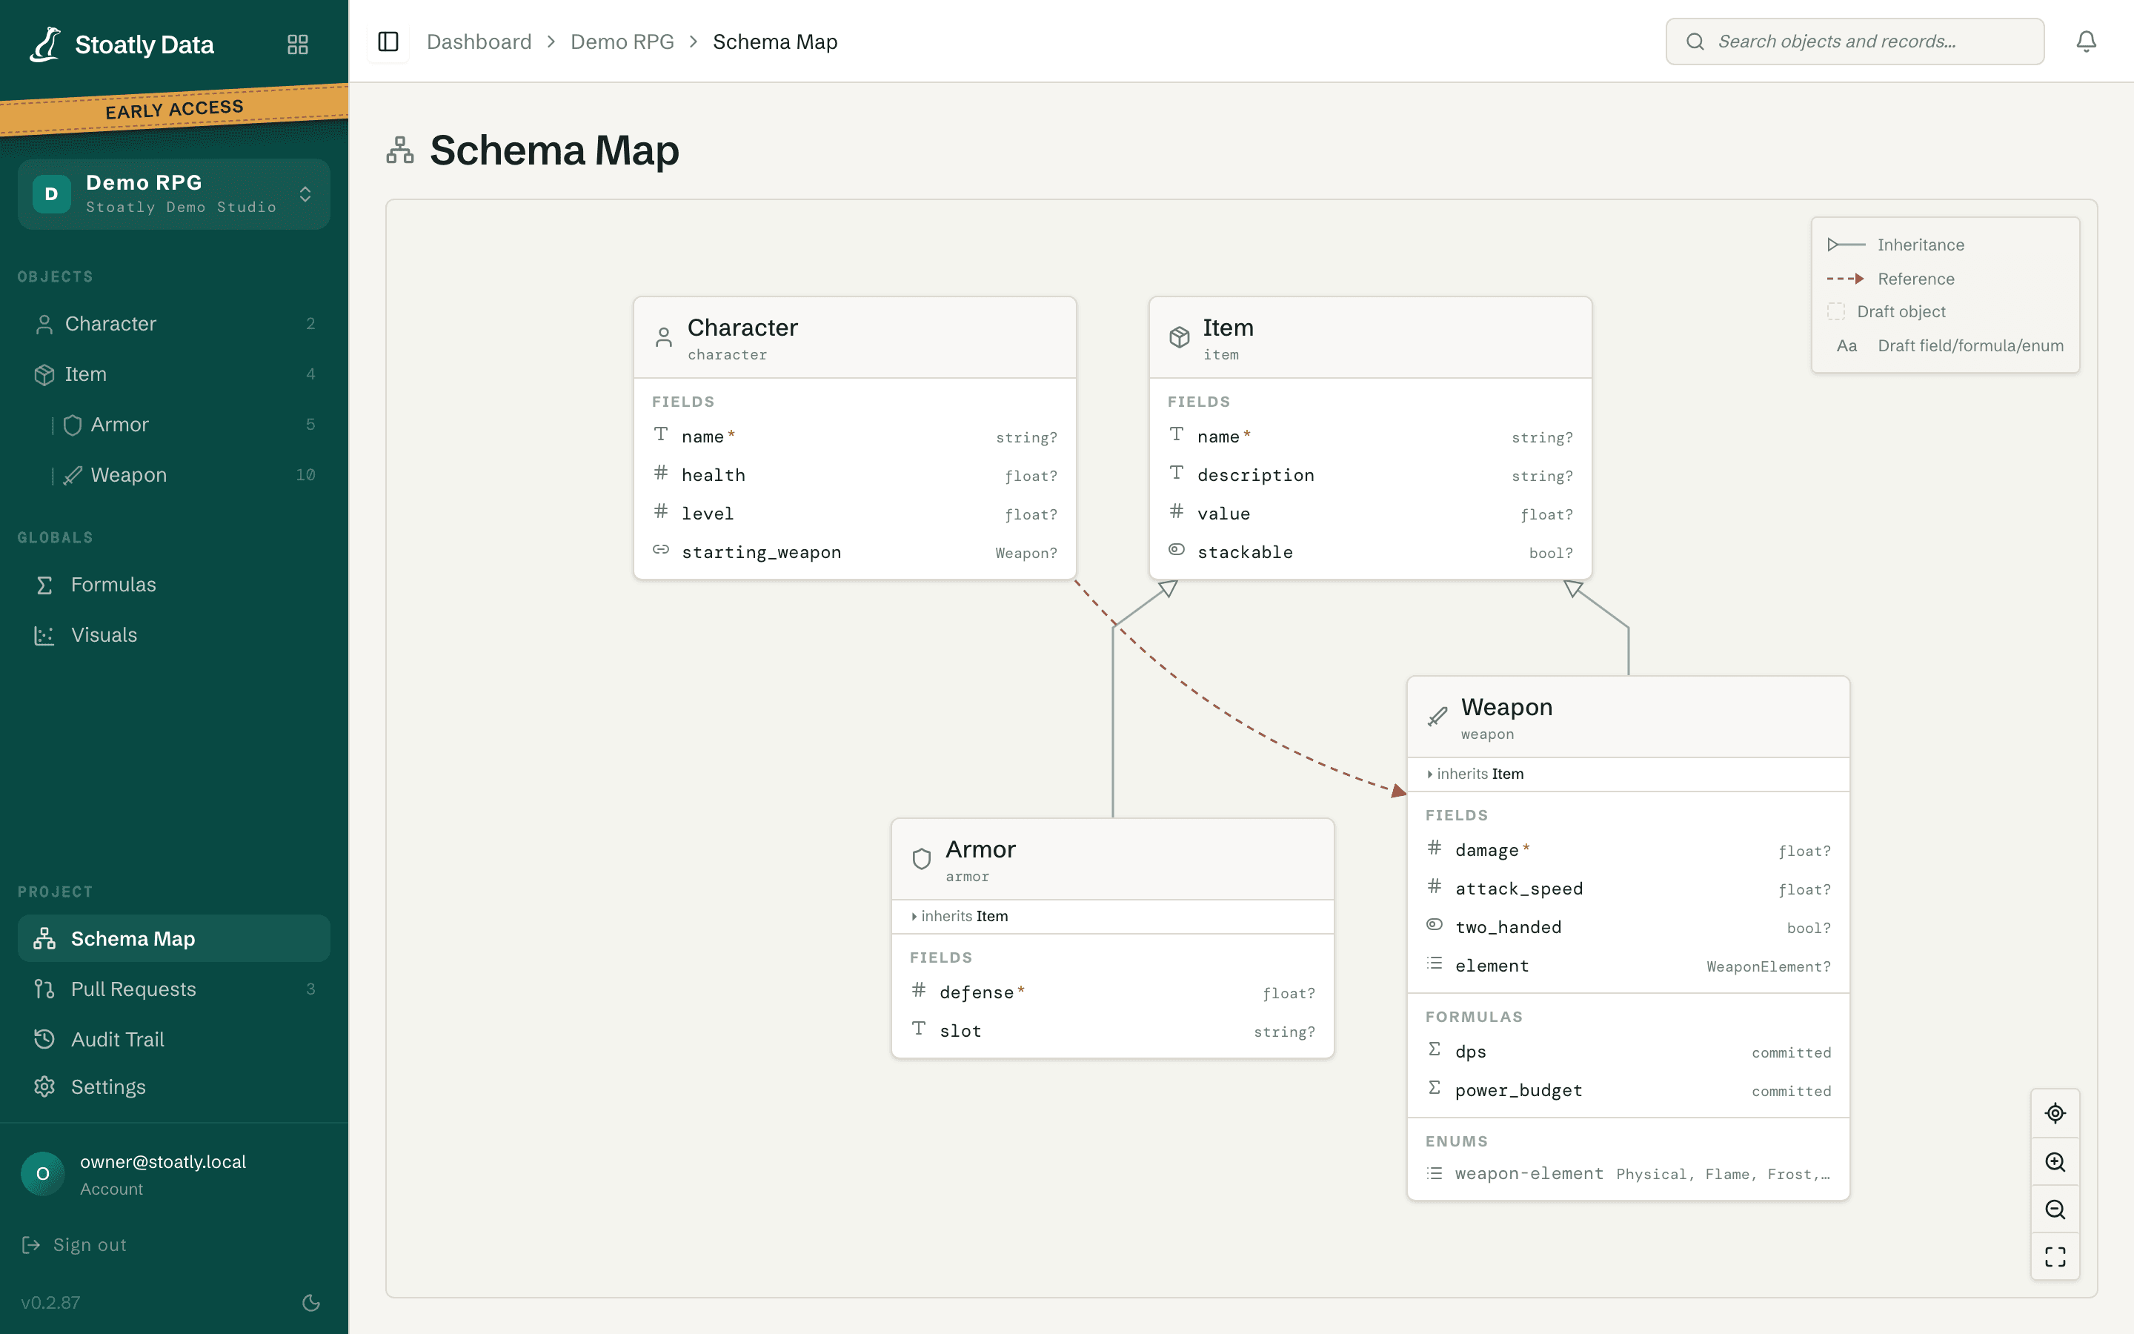Click Sign out
This screenshot has height=1334, width=2134.
(x=74, y=1245)
